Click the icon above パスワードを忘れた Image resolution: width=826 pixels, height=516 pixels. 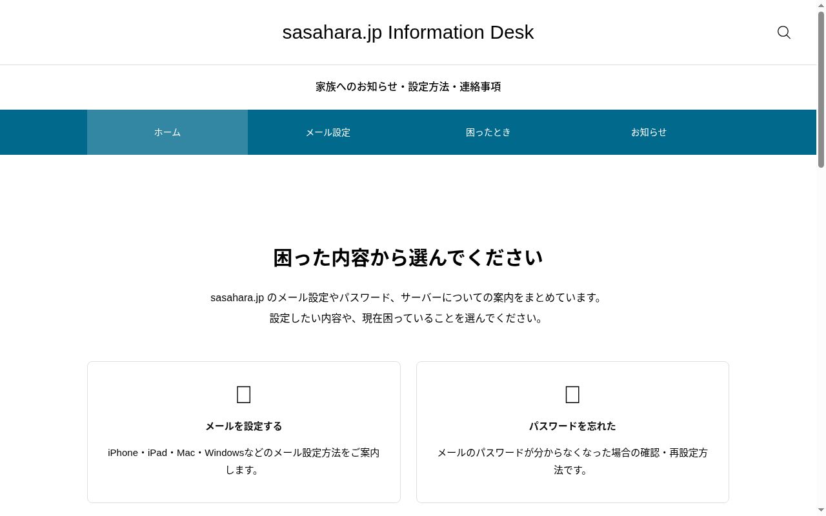(x=572, y=394)
